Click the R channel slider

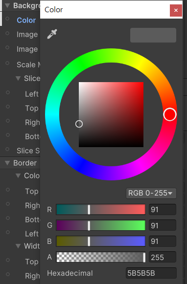101,210
